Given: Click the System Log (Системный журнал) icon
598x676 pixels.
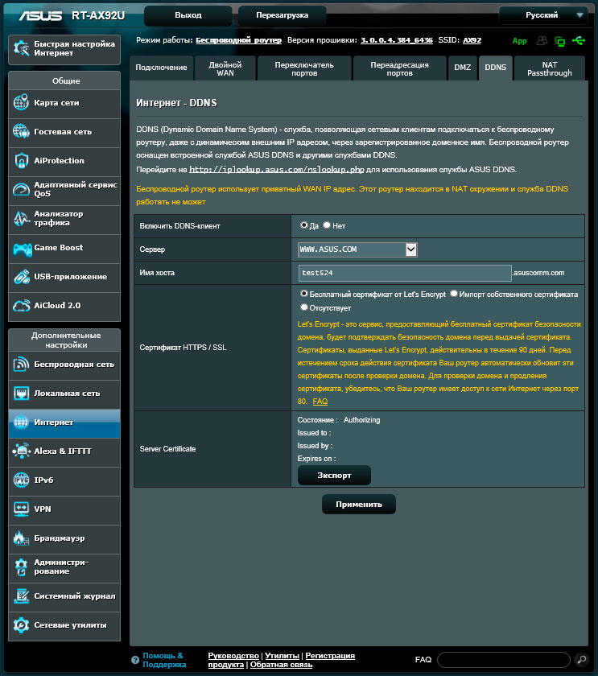Looking at the screenshot, I should click(21, 596).
